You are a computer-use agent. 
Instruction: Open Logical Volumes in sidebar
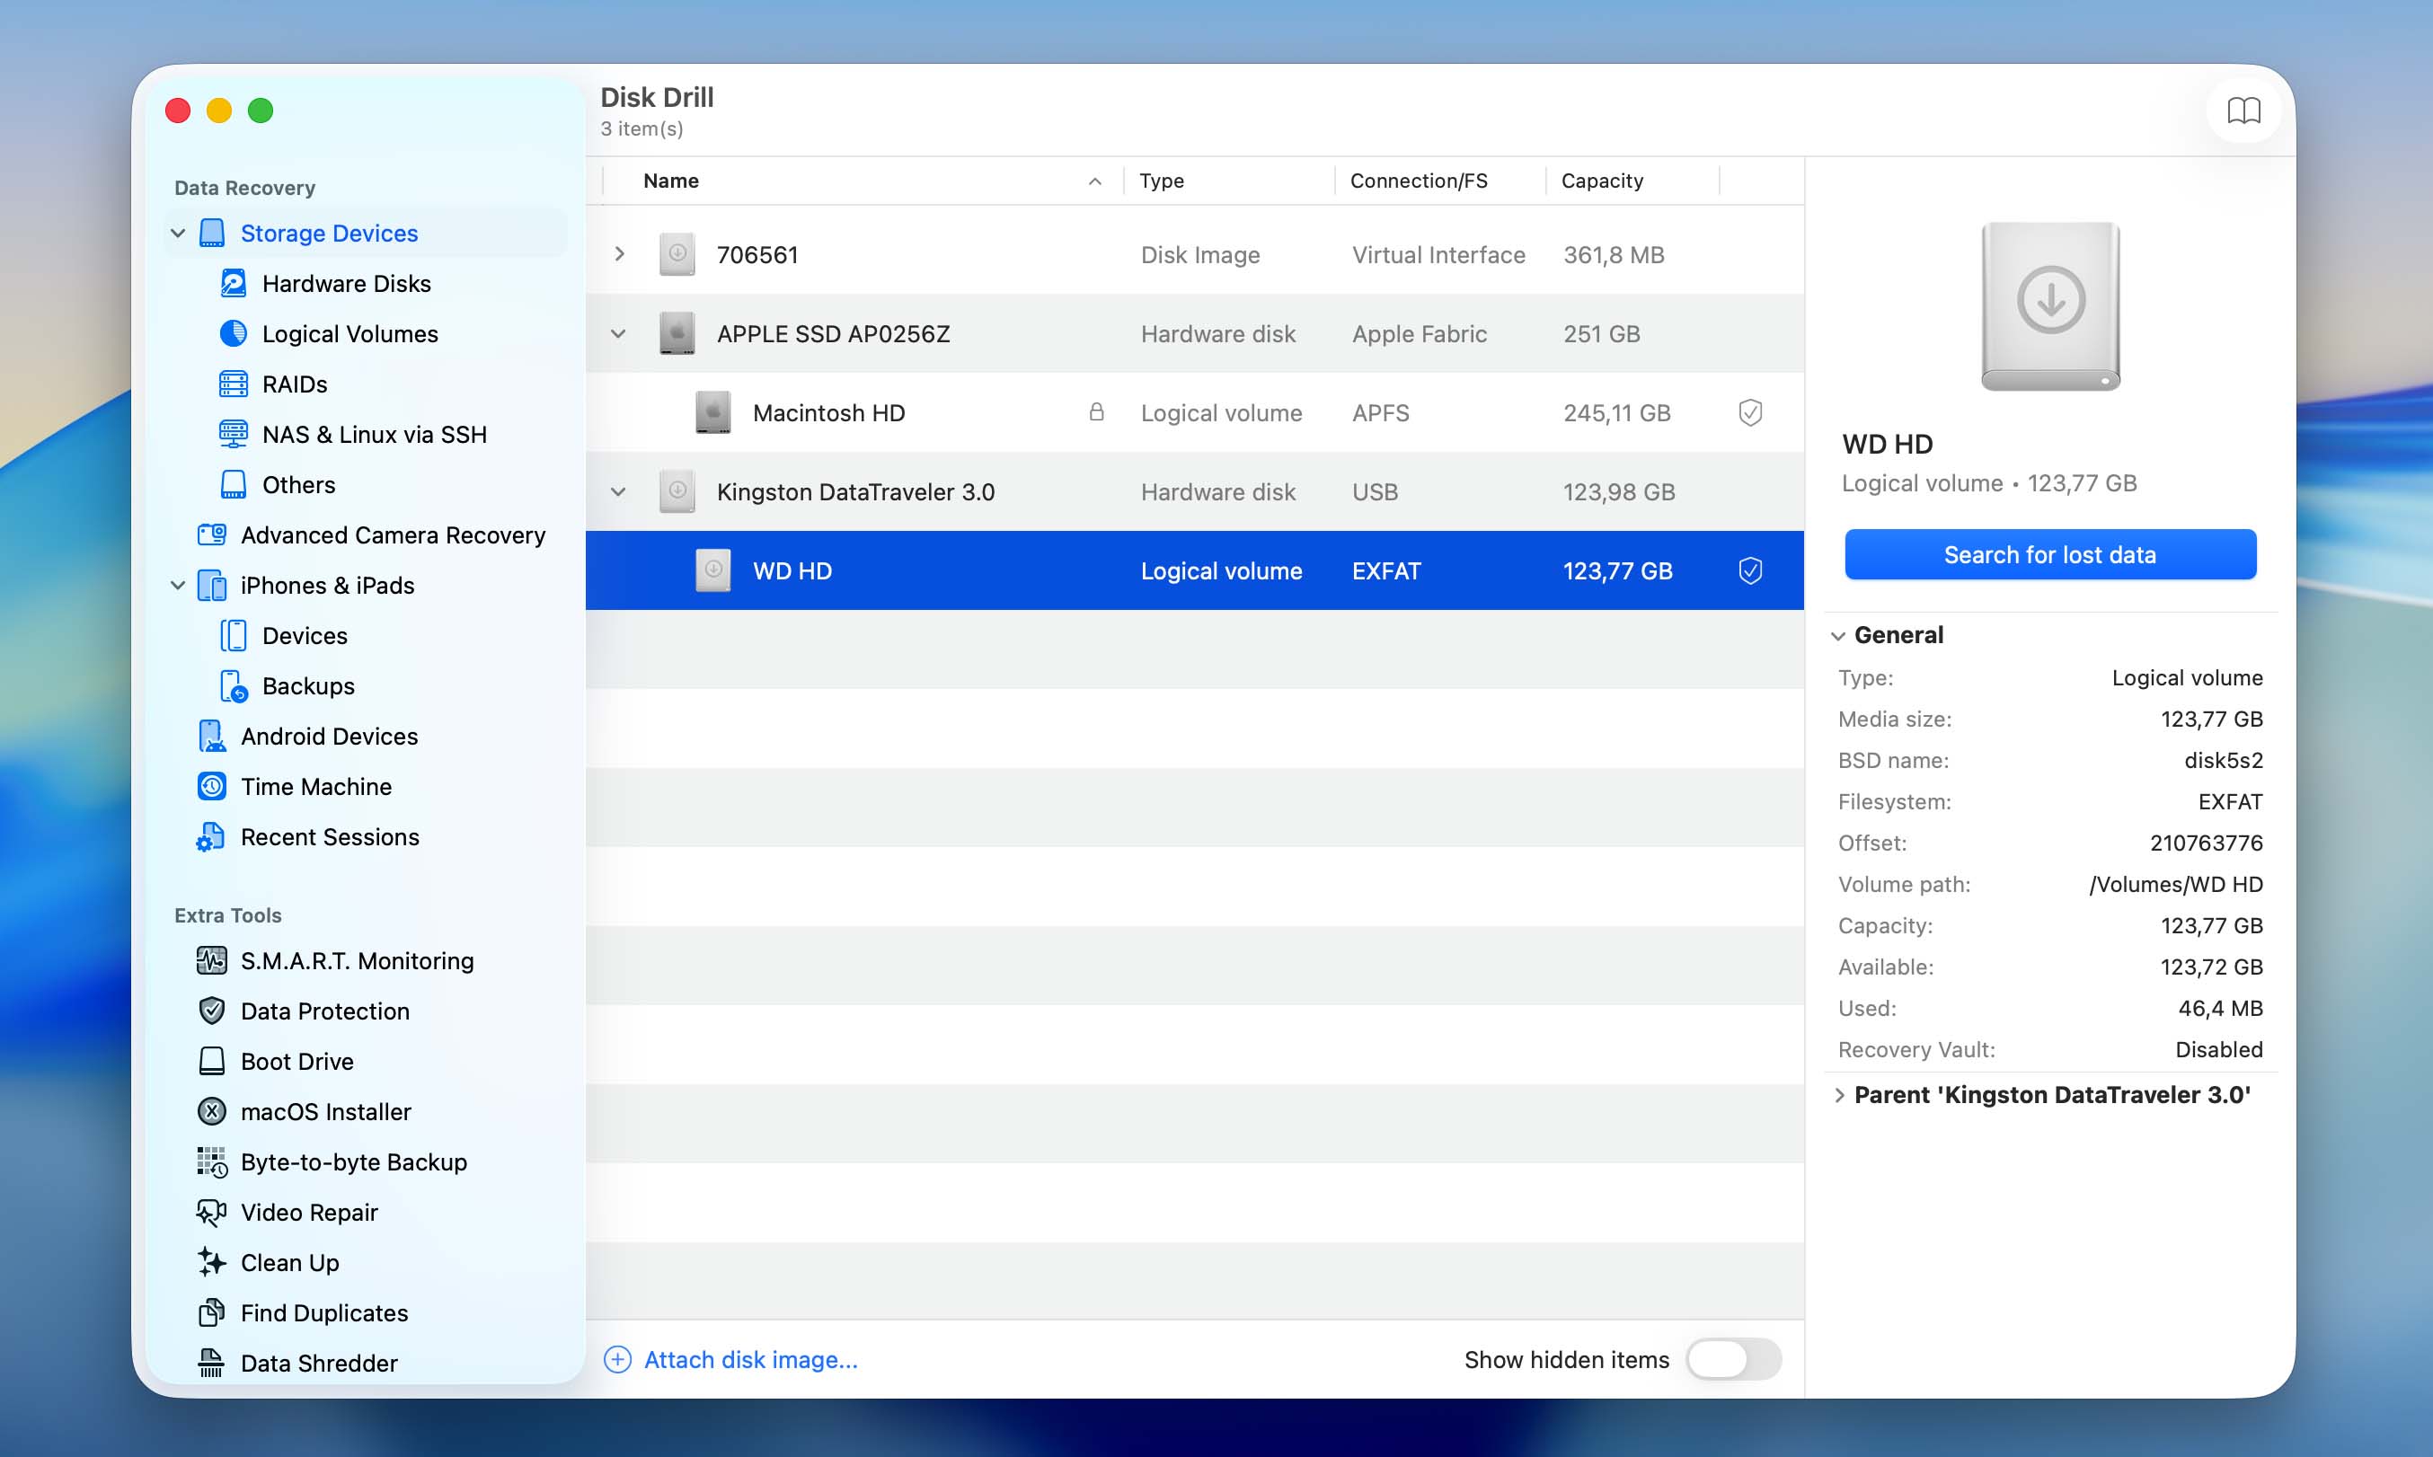(x=349, y=334)
